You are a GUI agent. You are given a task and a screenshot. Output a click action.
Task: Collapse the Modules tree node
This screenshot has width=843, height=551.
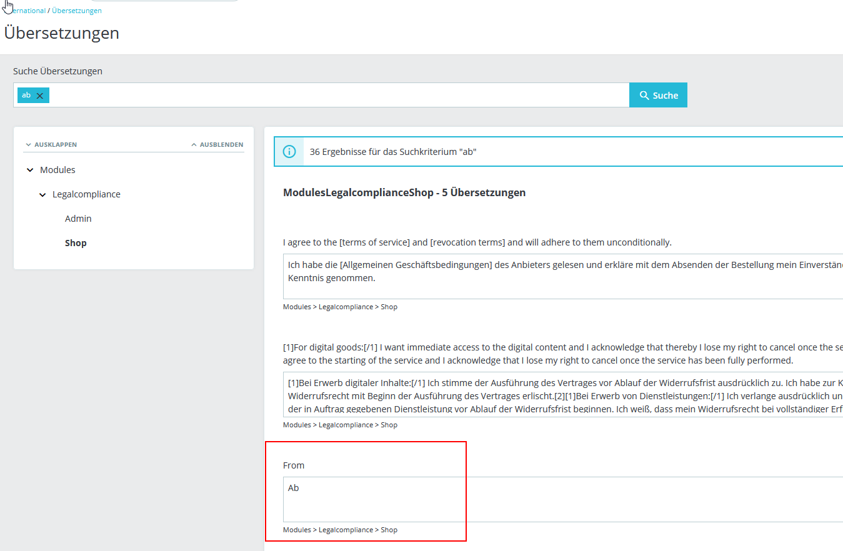30,170
